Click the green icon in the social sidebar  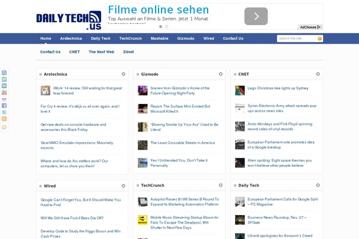4,79
